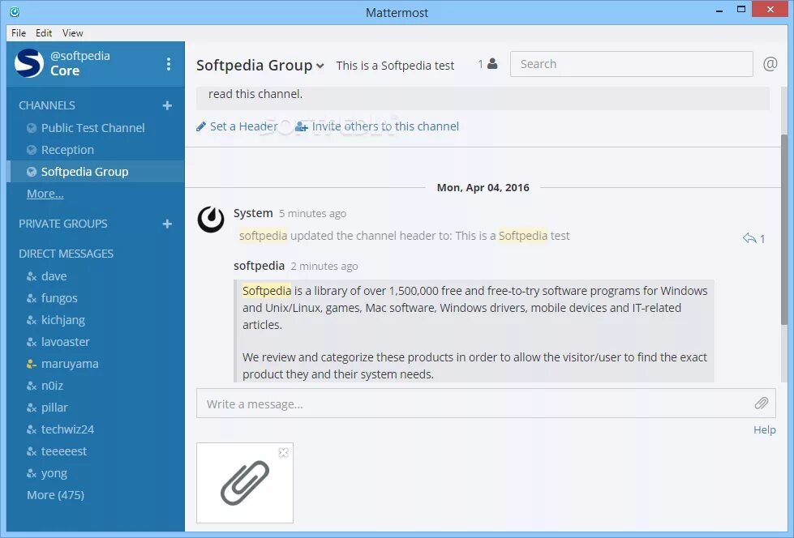Image resolution: width=794 pixels, height=538 pixels.
Task: Click the globe icon beside Public Test Channel
Action: 32,128
